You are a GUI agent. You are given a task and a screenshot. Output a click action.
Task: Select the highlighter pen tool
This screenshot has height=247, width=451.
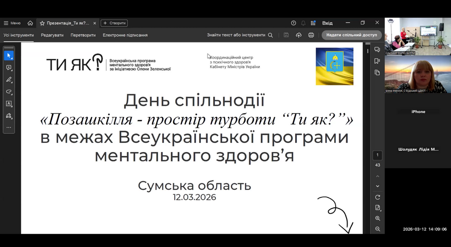[x=9, y=80]
